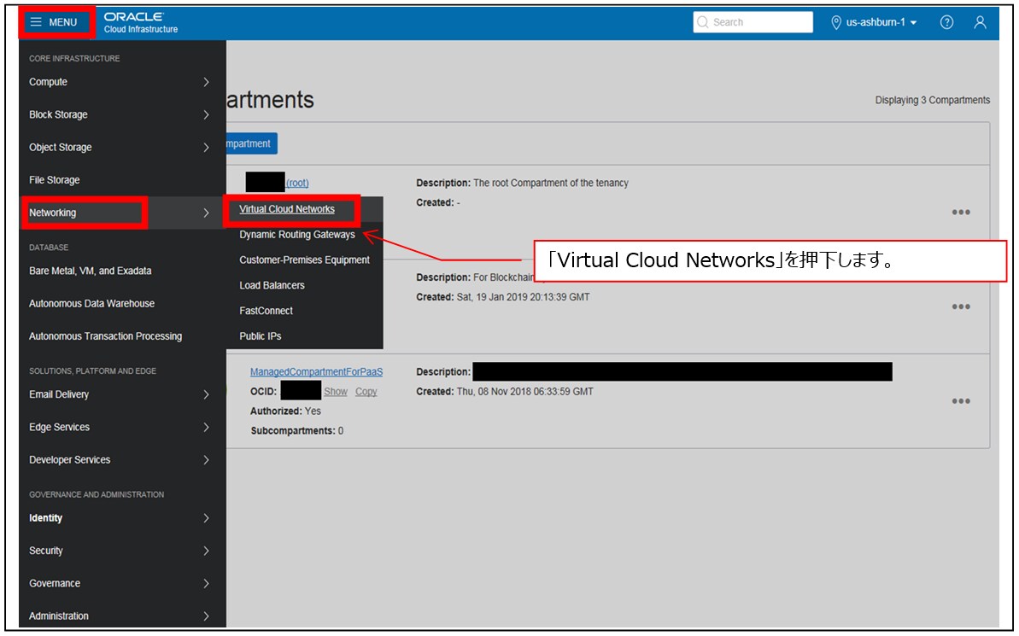The width and height of the screenshot is (1019, 636).
Task: Open actions menu for ManagedCompartmentForPaaS row
Action: (x=961, y=401)
